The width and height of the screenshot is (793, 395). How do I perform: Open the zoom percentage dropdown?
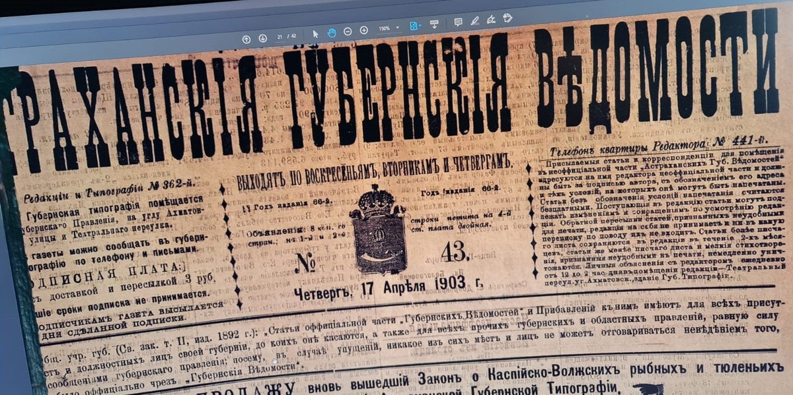[x=398, y=27]
